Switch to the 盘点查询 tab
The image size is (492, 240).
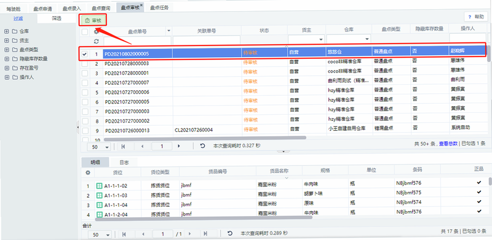[101, 9]
